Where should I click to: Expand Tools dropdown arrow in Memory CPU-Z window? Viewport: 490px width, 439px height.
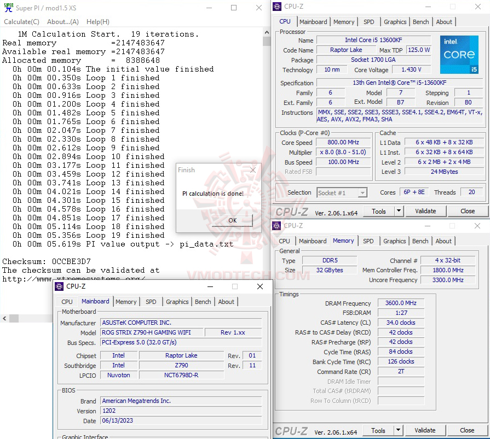(398, 431)
